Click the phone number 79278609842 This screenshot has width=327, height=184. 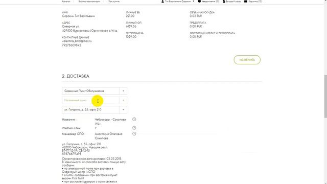point(72,45)
